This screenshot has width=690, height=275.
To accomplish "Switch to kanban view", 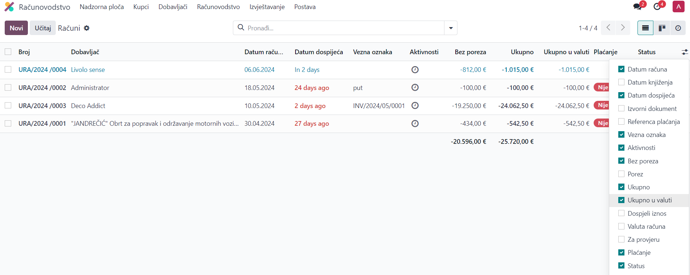I will (x=662, y=28).
